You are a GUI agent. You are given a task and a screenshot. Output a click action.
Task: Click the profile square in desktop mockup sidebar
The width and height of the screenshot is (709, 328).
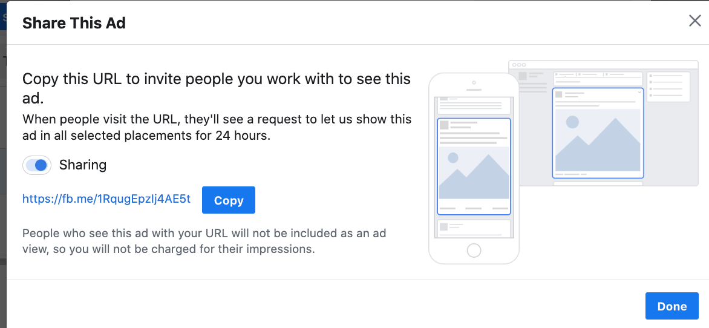[x=523, y=76]
